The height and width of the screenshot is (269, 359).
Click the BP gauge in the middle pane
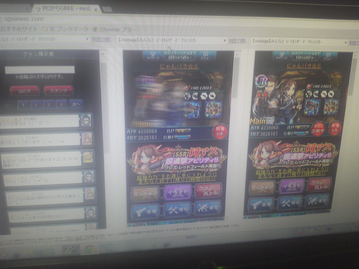(x=183, y=131)
